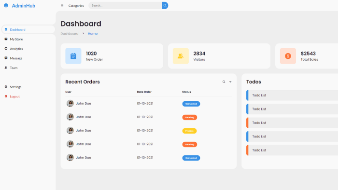This screenshot has height=190, width=338.
Task: Click the Visitors people icon
Action: [181, 56]
